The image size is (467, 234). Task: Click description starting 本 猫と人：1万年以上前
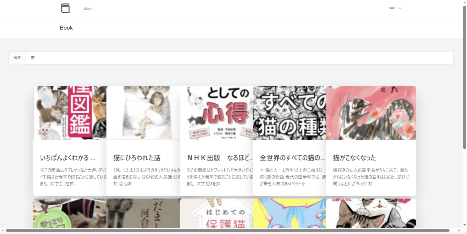293,177
